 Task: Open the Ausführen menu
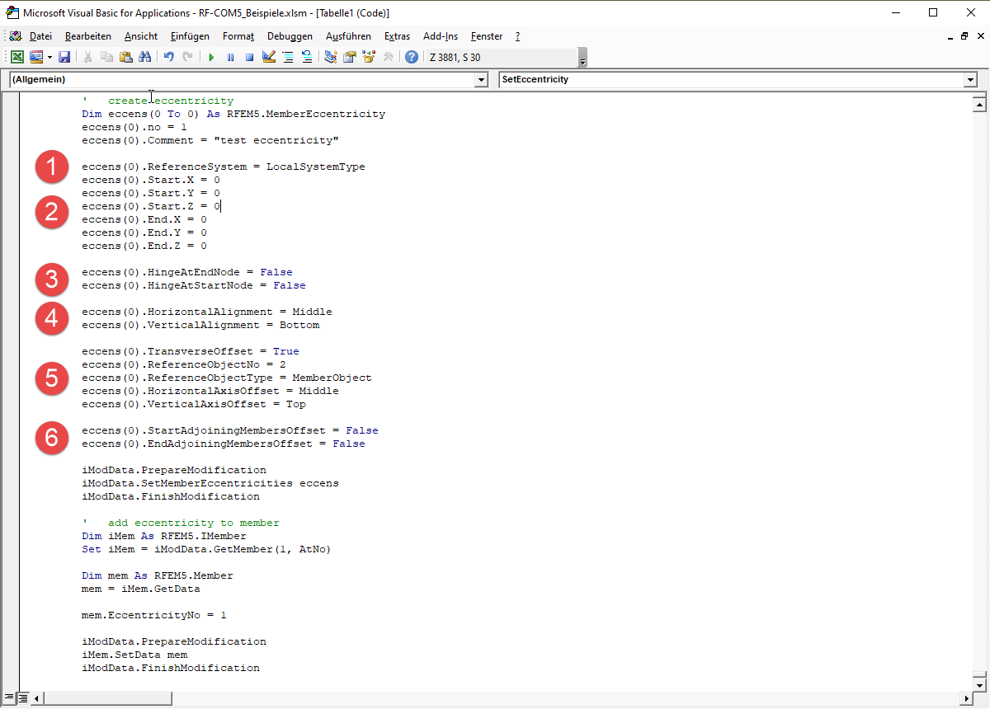pos(348,36)
